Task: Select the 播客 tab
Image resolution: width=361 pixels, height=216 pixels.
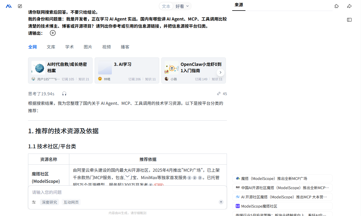Action: coord(125,47)
